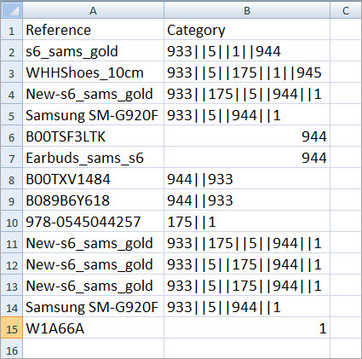Click the Select All corner triangle button
The height and width of the screenshot is (359, 362).
[x=12, y=10]
